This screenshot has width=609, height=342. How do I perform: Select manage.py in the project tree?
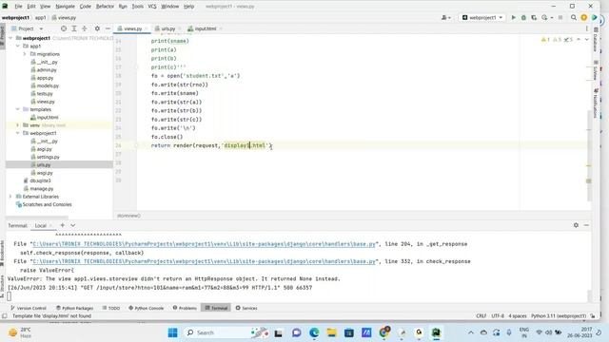42,188
